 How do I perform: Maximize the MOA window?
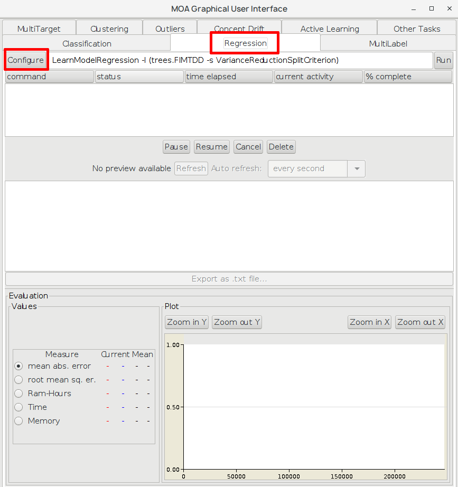pyautogui.click(x=432, y=8)
